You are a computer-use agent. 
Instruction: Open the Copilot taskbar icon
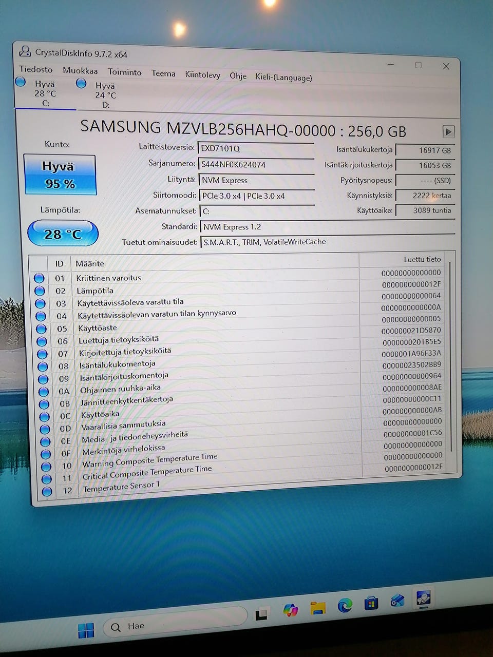tap(291, 609)
